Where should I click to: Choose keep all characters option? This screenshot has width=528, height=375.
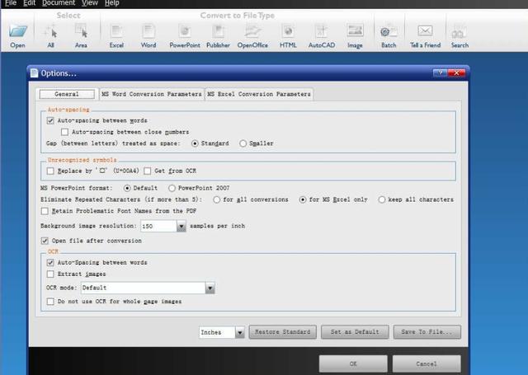click(x=381, y=199)
